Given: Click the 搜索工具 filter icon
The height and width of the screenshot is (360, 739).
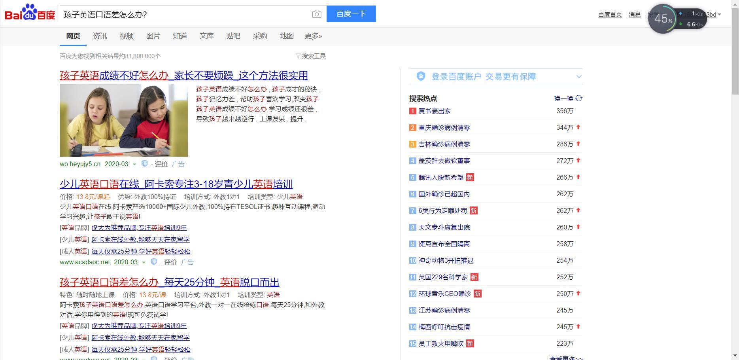Looking at the screenshot, I should 298,56.
